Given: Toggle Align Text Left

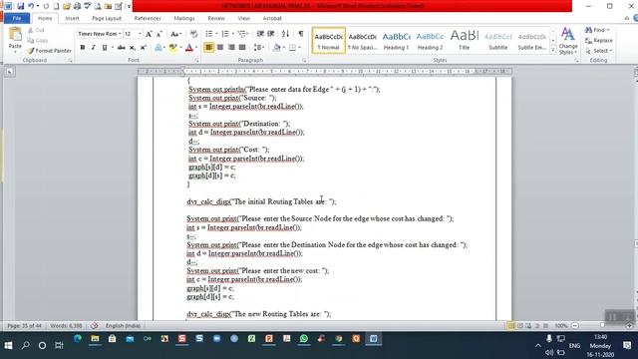Looking at the screenshot, I should [209, 48].
